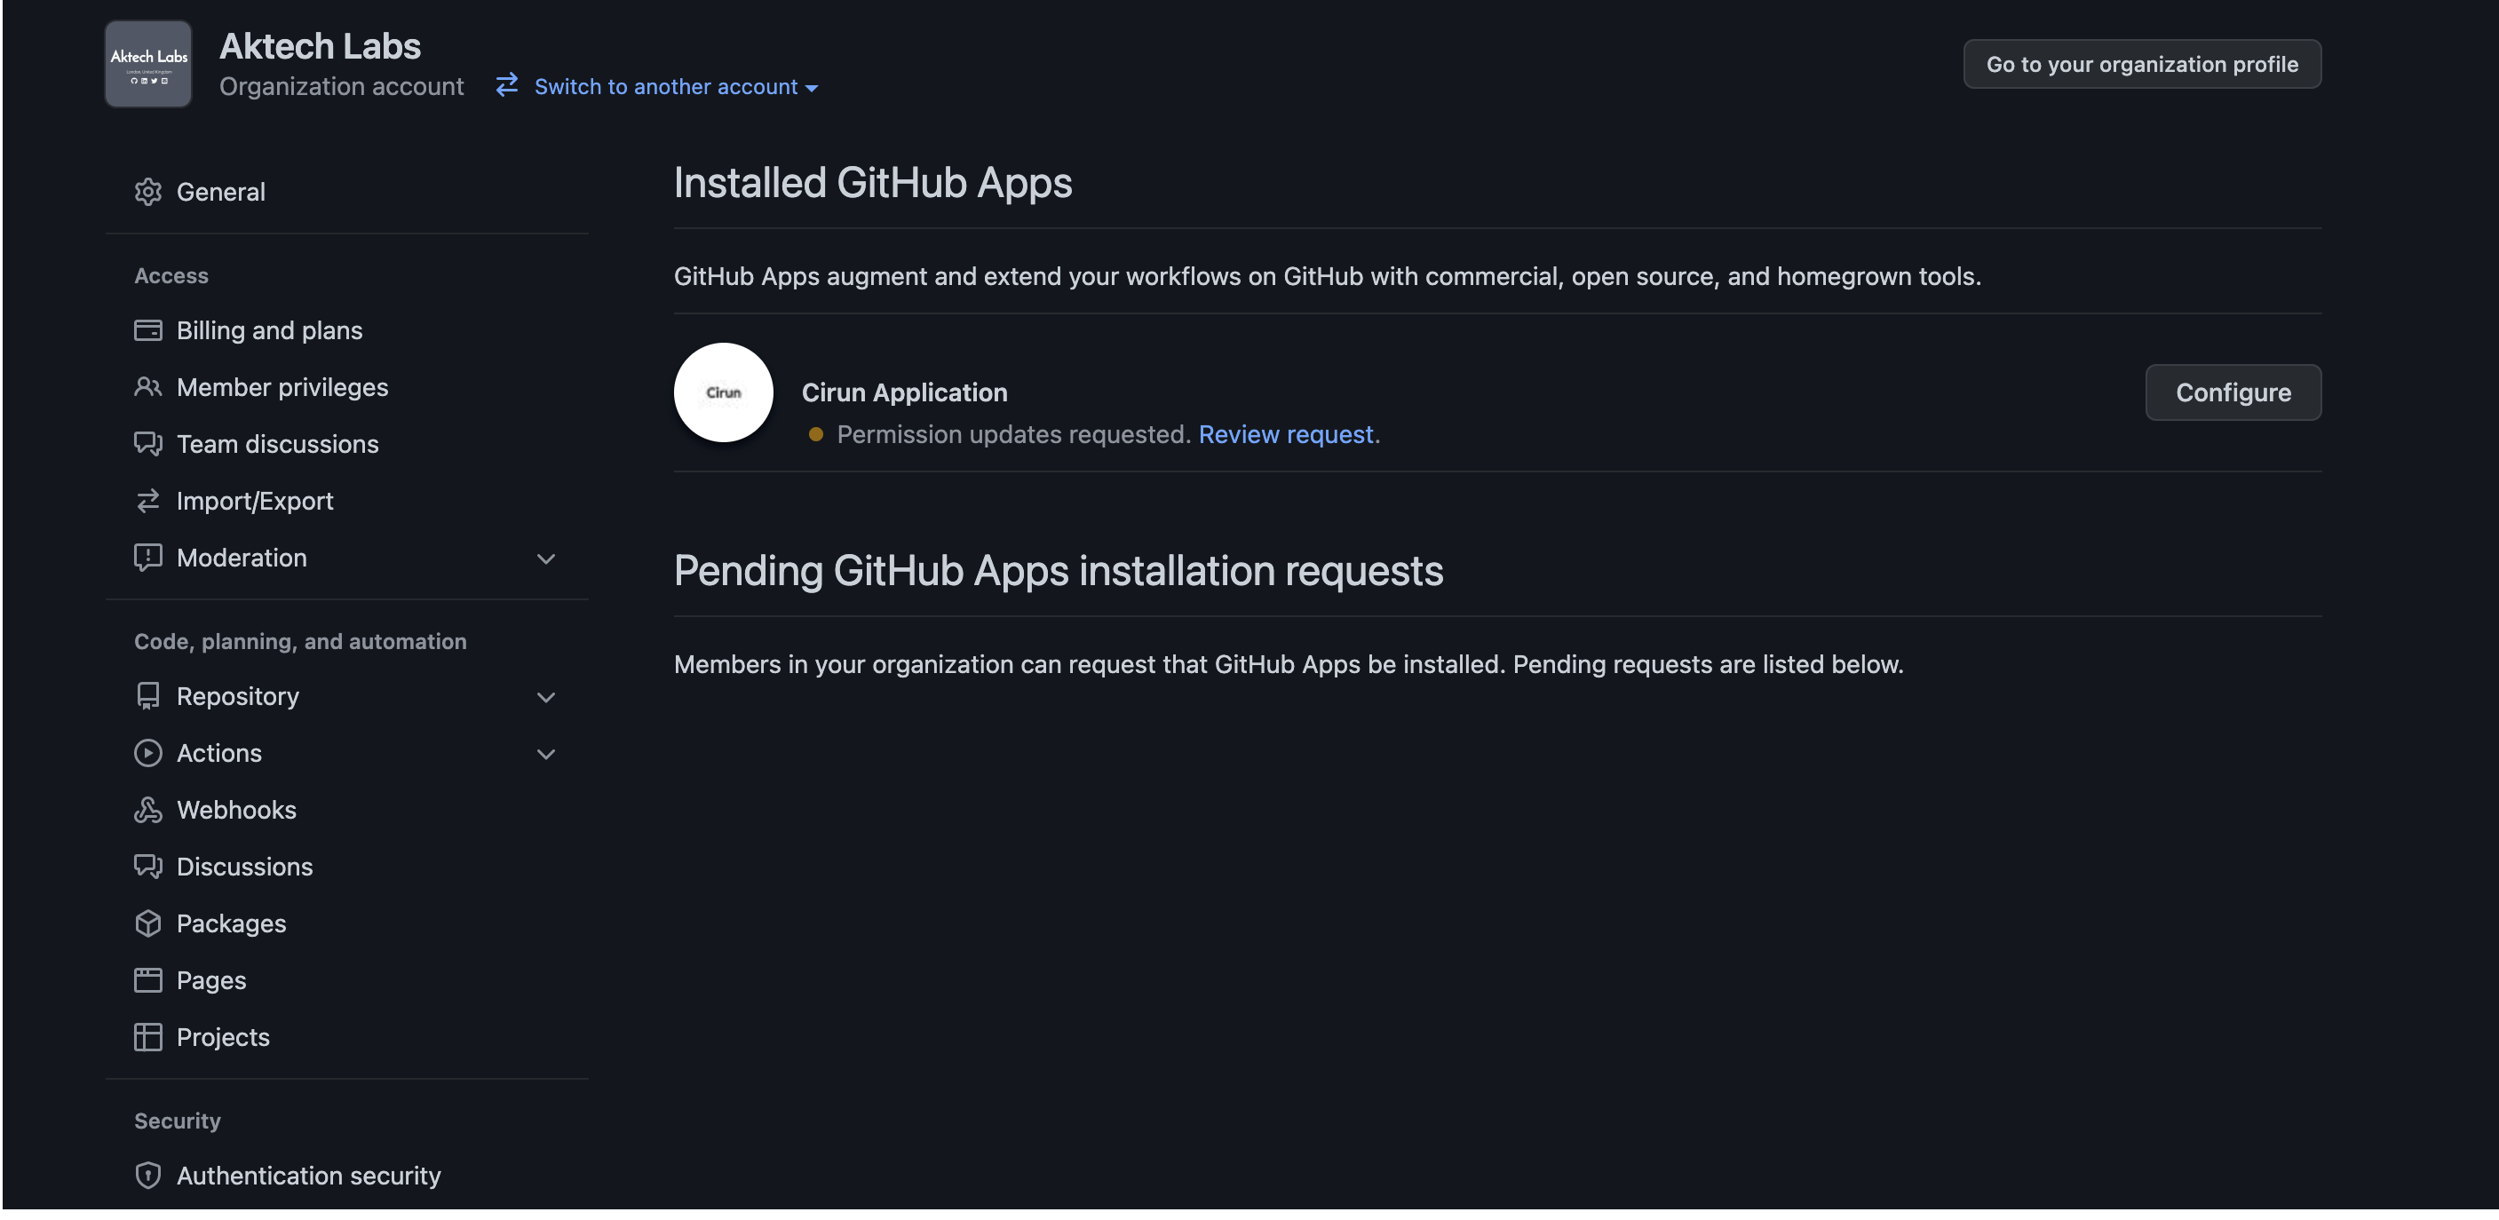Screen dimensions: 2499x1220
Task: Click the Projects table icon
Action: (147, 1037)
